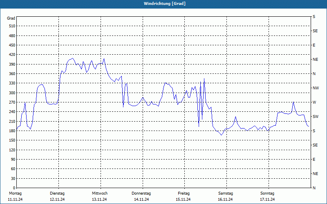Select the y-axis value "480"

[x=12, y=35]
